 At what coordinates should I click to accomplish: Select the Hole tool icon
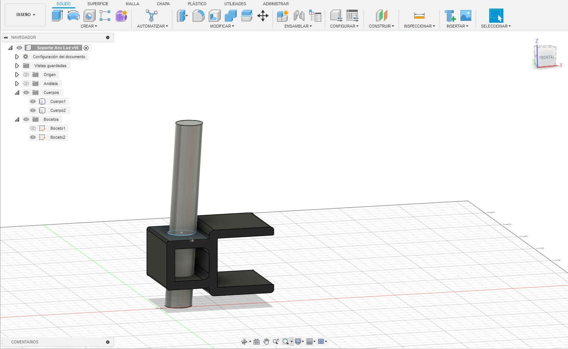pos(90,16)
